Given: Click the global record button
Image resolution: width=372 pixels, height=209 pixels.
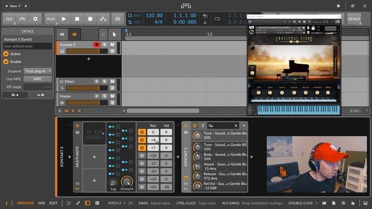Looking at the screenshot, I should point(90,19).
